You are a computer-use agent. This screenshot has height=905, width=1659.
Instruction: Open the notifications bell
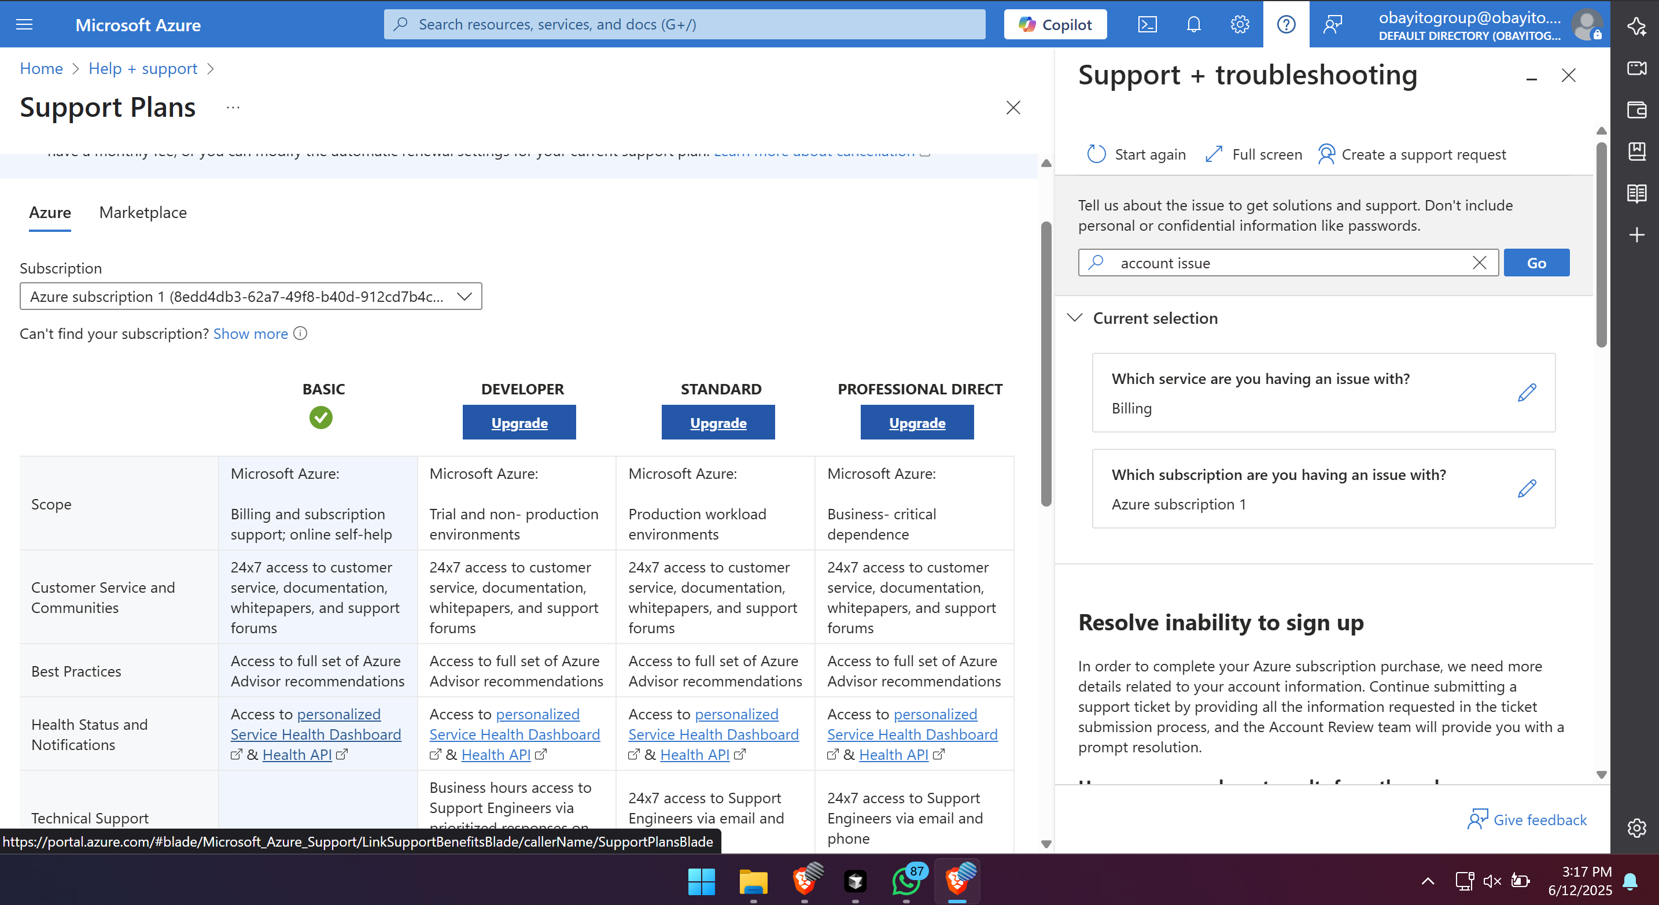[x=1193, y=24]
